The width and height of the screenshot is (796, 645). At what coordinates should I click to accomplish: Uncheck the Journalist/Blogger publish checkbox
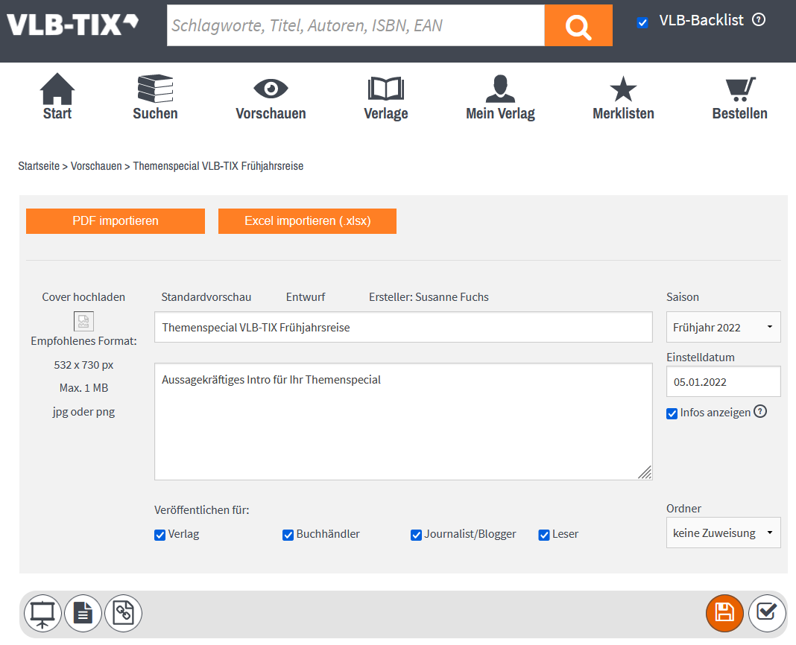click(416, 535)
